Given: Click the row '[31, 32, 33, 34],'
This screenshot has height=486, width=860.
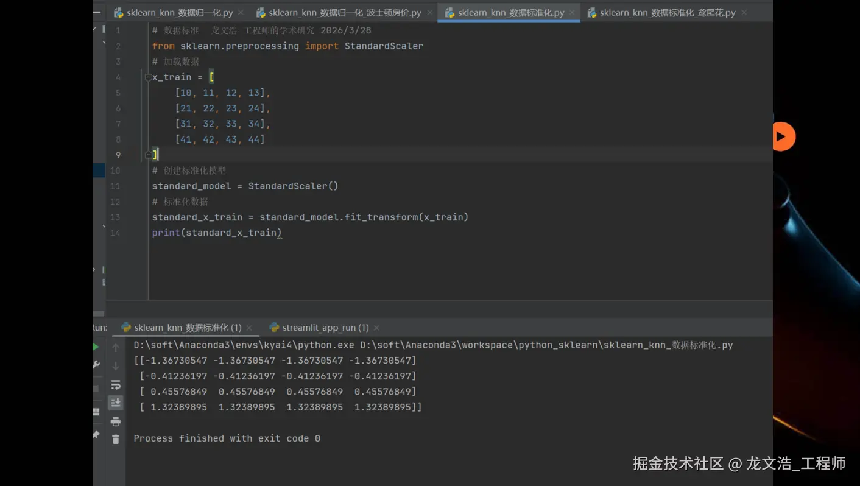Looking at the screenshot, I should (x=222, y=124).
